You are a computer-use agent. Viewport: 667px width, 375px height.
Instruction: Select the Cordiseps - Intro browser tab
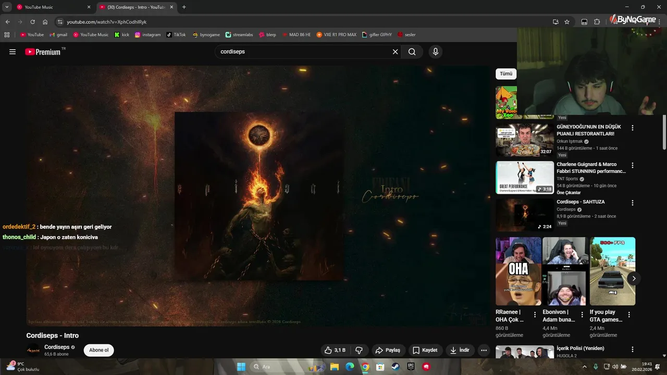[137, 7]
